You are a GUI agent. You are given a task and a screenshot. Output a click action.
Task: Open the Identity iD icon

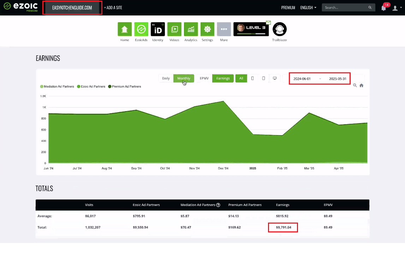(x=157, y=29)
